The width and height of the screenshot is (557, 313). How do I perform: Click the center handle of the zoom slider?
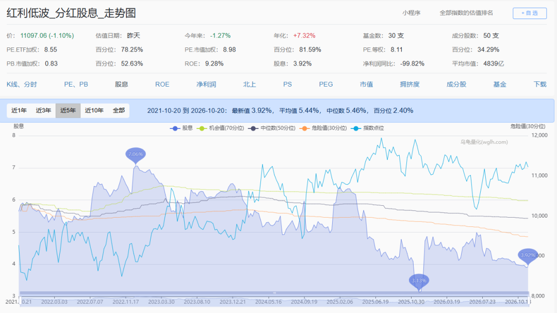[x=274, y=293]
